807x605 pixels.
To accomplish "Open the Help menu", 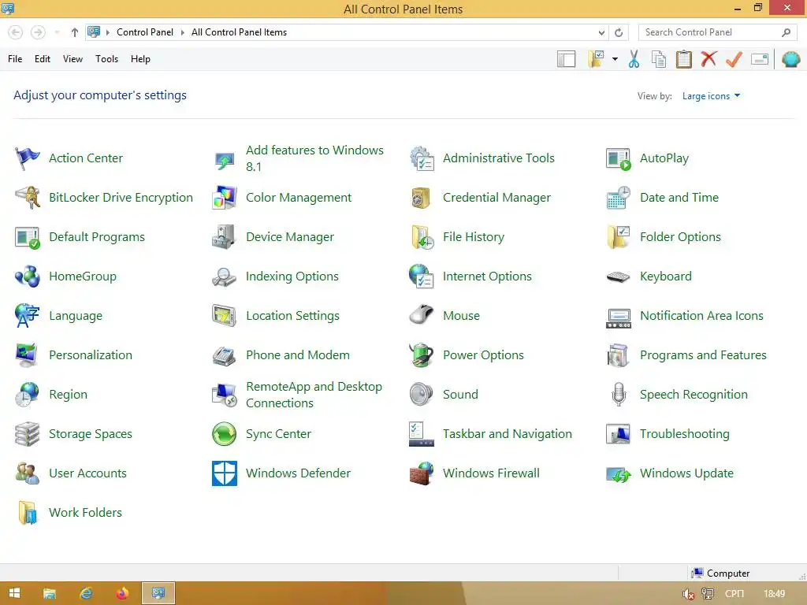I will point(140,59).
